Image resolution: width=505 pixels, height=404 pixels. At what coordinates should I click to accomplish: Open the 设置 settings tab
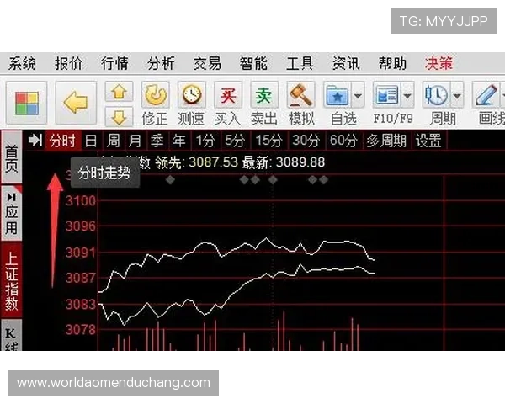pyautogui.click(x=428, y=141)
